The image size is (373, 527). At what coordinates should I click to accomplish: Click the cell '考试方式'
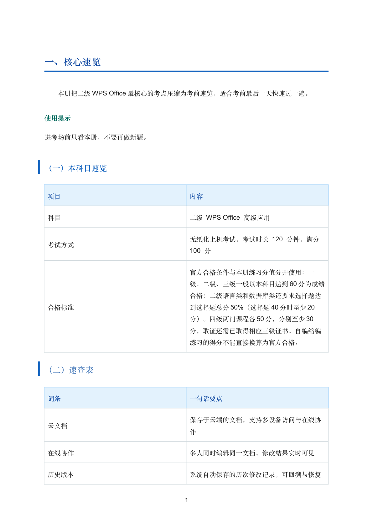point(115,244)
